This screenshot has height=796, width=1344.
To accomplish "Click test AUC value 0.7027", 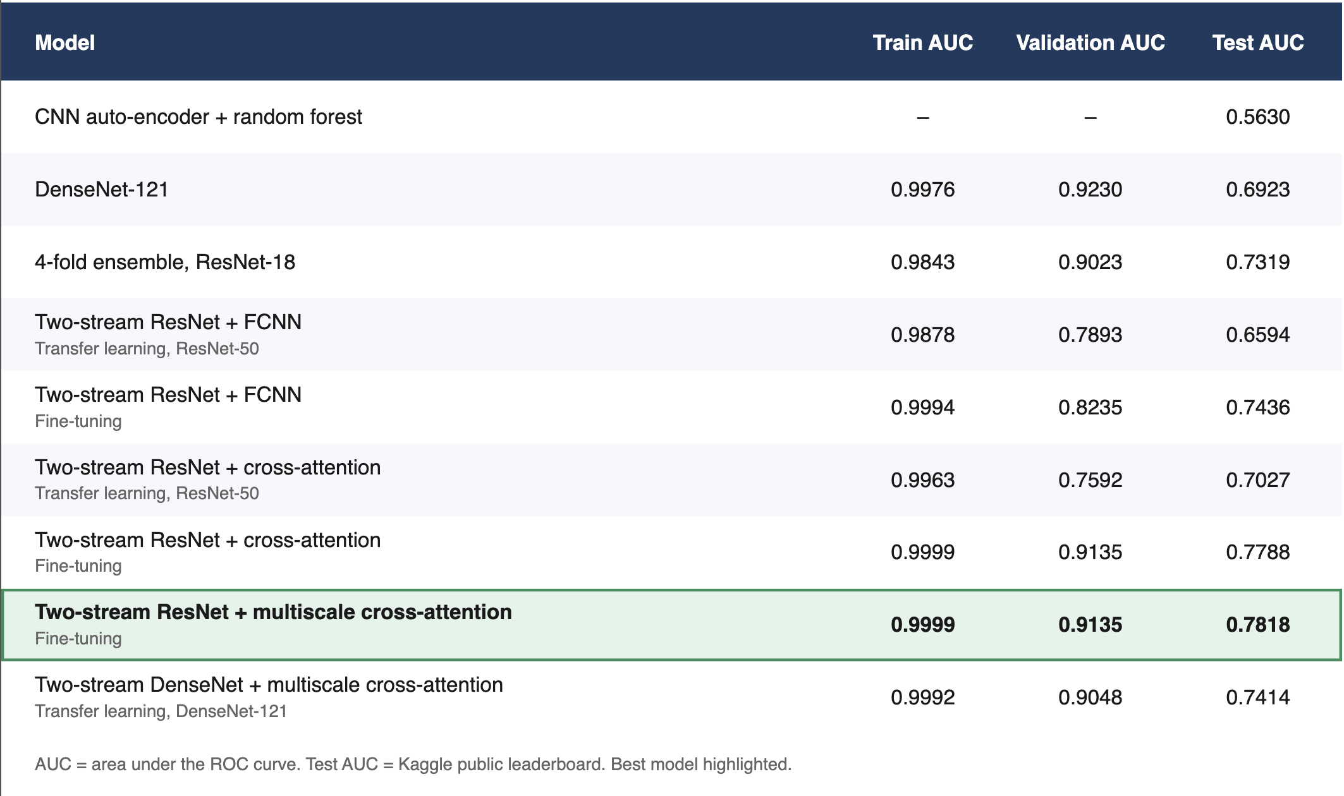I will pos(1257,480).
